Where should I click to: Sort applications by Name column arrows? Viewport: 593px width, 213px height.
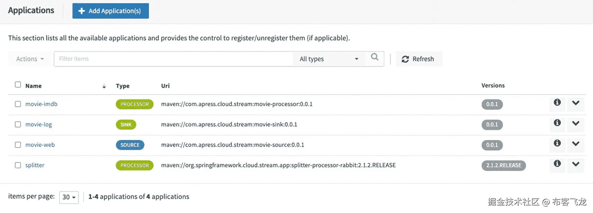pyautogui.click(x=104, y=86)
